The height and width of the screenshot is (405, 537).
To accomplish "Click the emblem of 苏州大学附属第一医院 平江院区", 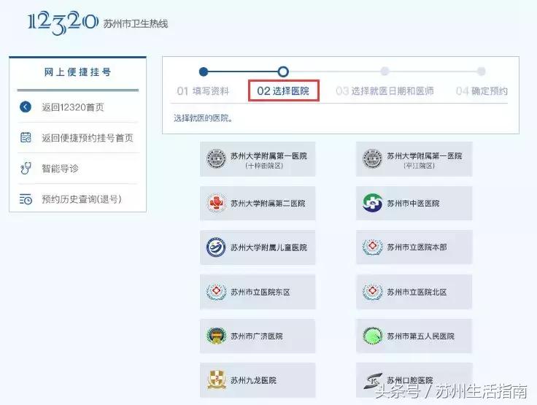I will click(x=372, y=159).
